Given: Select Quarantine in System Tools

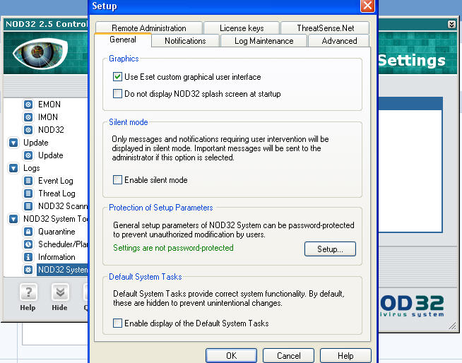Looking at the screenshot, I should click(x=57, y=232).
